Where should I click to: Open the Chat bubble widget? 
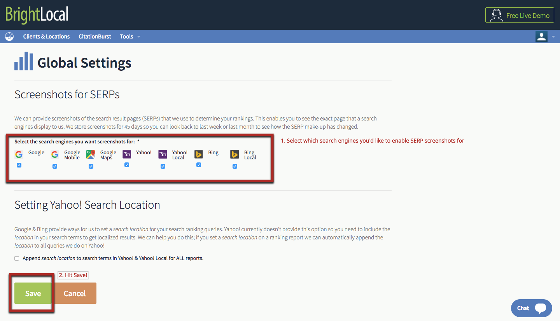pyautogui.click(x=532, y=308)
